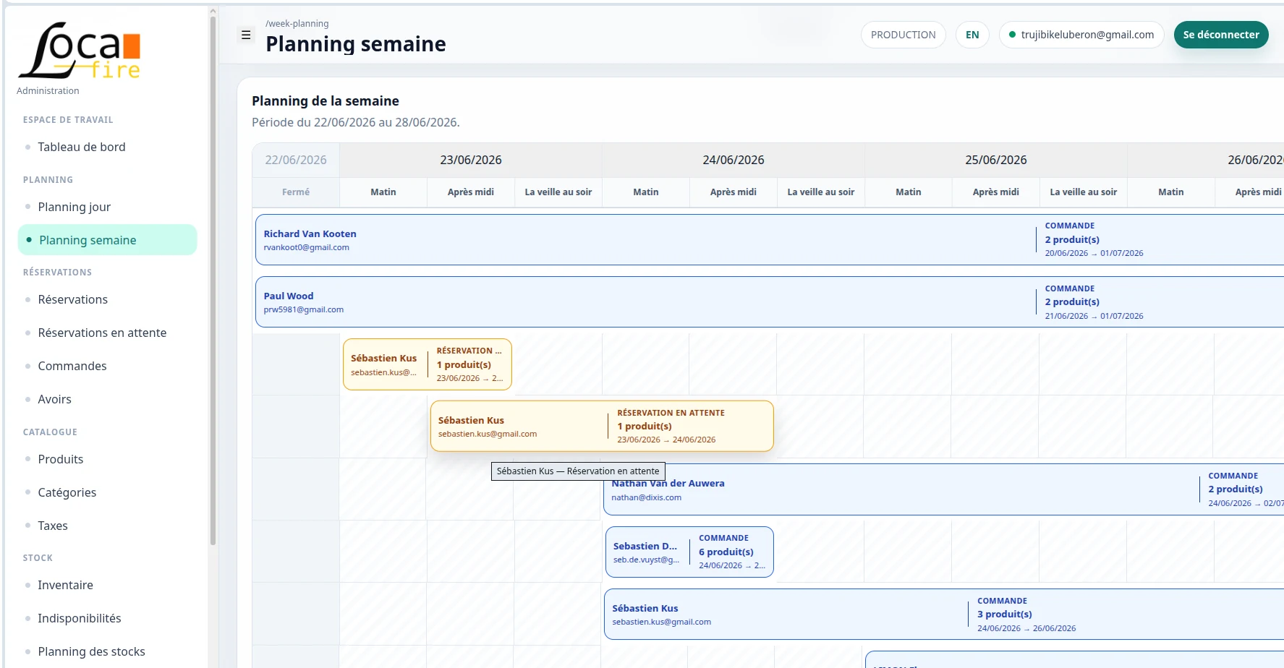The height and width of the screenshot is (668, 1284).
Task: Open Réservations in sidebar
Action: pos(107,299)
